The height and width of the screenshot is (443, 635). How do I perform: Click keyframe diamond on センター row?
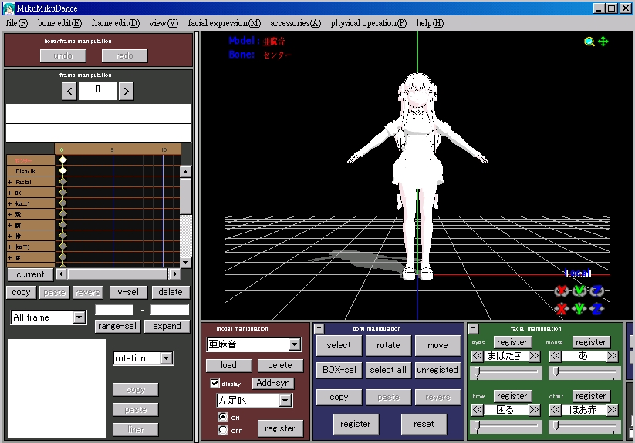[62, 160]
